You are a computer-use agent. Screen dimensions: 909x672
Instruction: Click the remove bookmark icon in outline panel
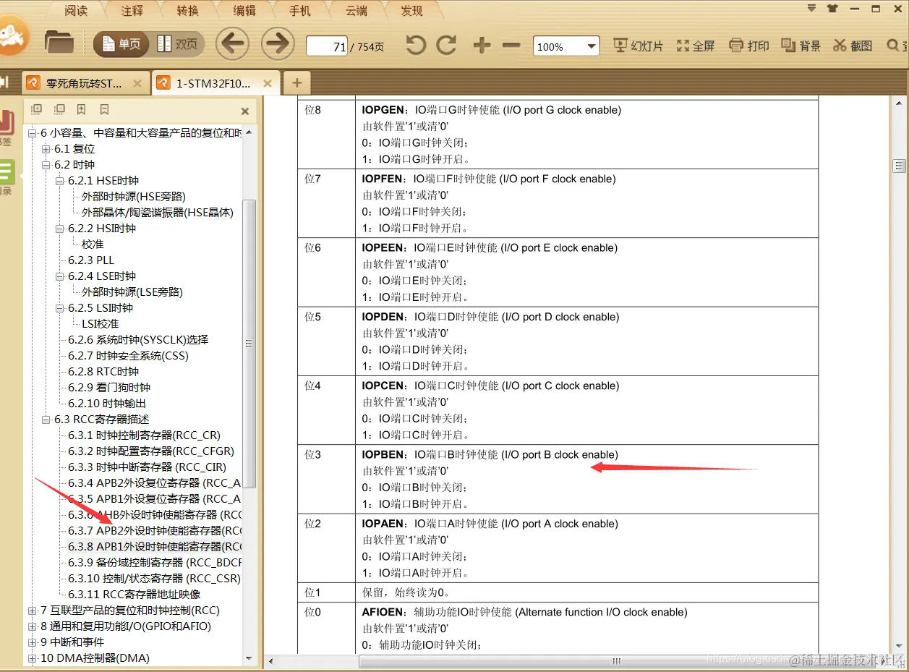pos(105,110)
